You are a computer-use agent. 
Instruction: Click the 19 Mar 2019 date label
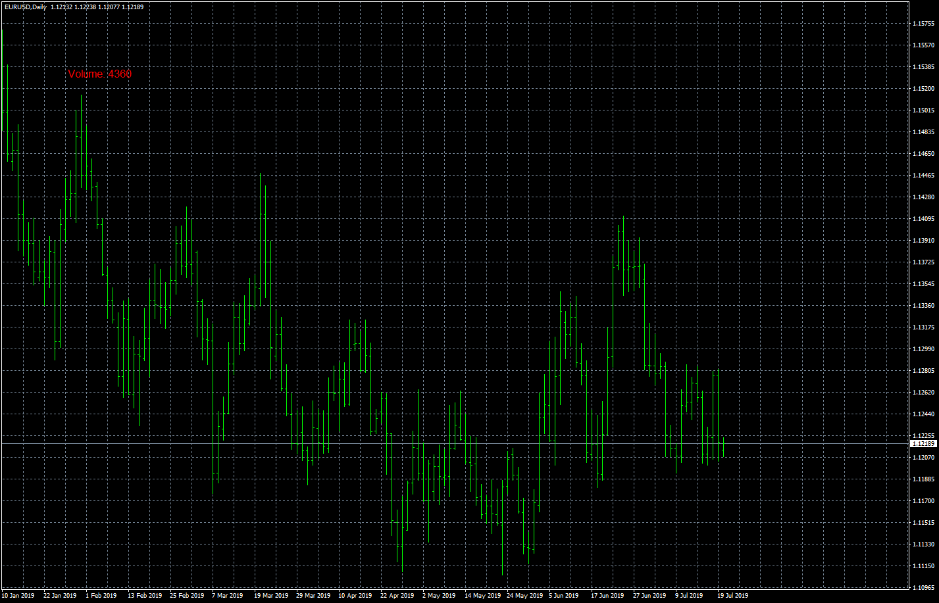(x=271, y=596)
